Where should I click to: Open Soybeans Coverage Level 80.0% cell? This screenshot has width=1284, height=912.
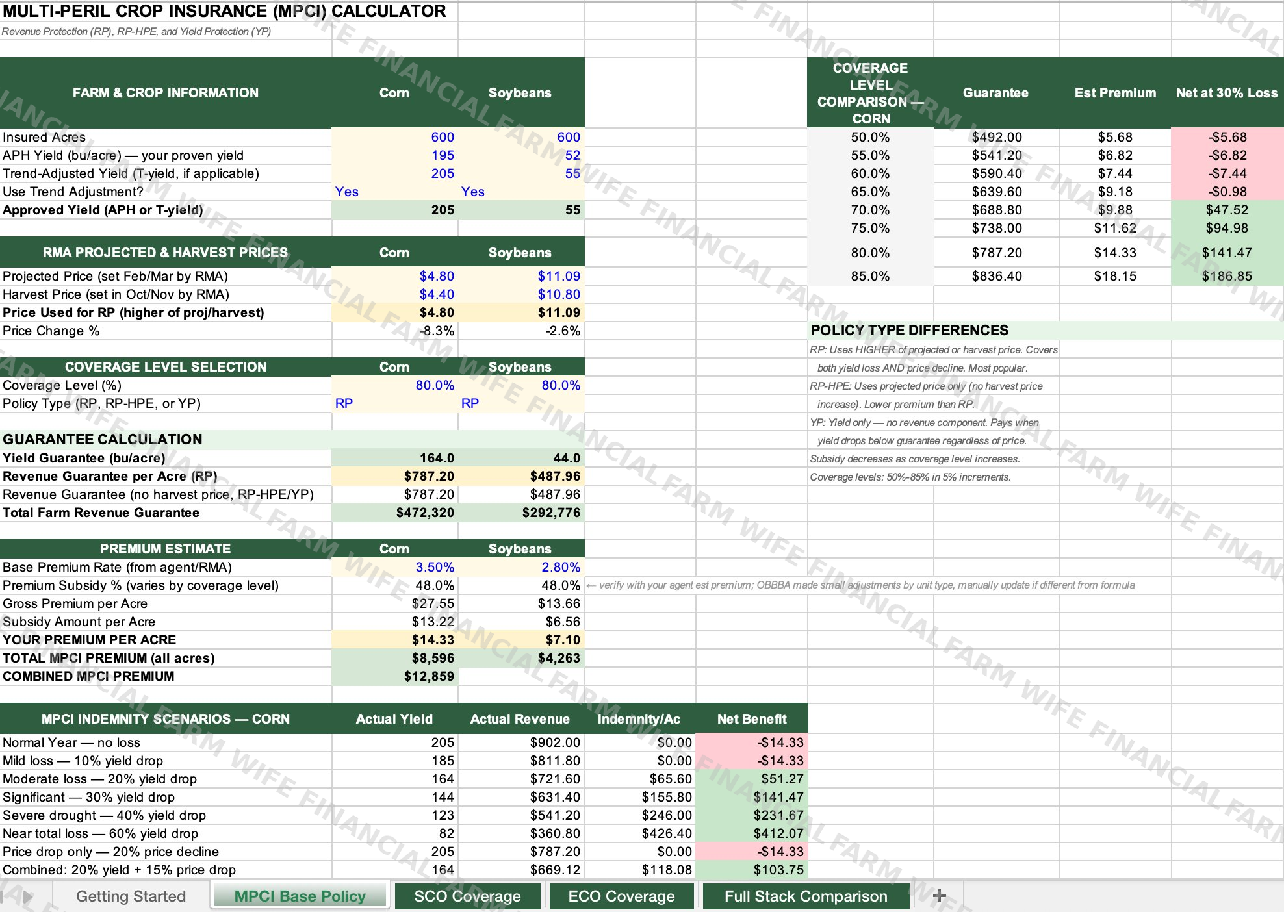521,385
